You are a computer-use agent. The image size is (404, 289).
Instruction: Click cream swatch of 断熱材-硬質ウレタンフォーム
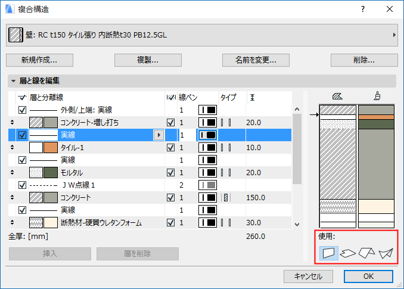click(51, 222)
